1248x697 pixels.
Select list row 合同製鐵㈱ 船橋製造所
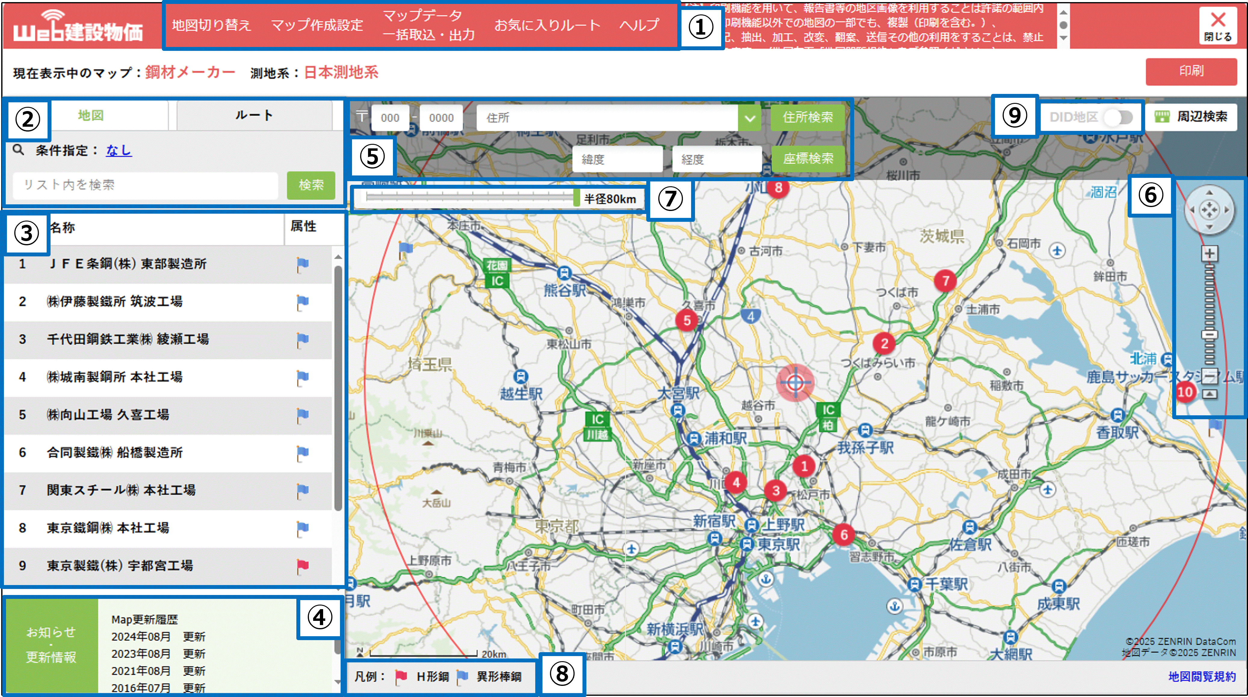[x=168, y=453]
